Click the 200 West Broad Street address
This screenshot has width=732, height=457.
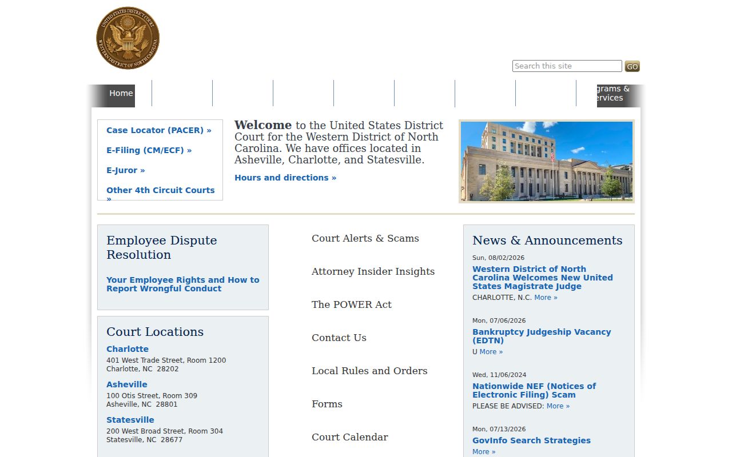coord(165,435)
